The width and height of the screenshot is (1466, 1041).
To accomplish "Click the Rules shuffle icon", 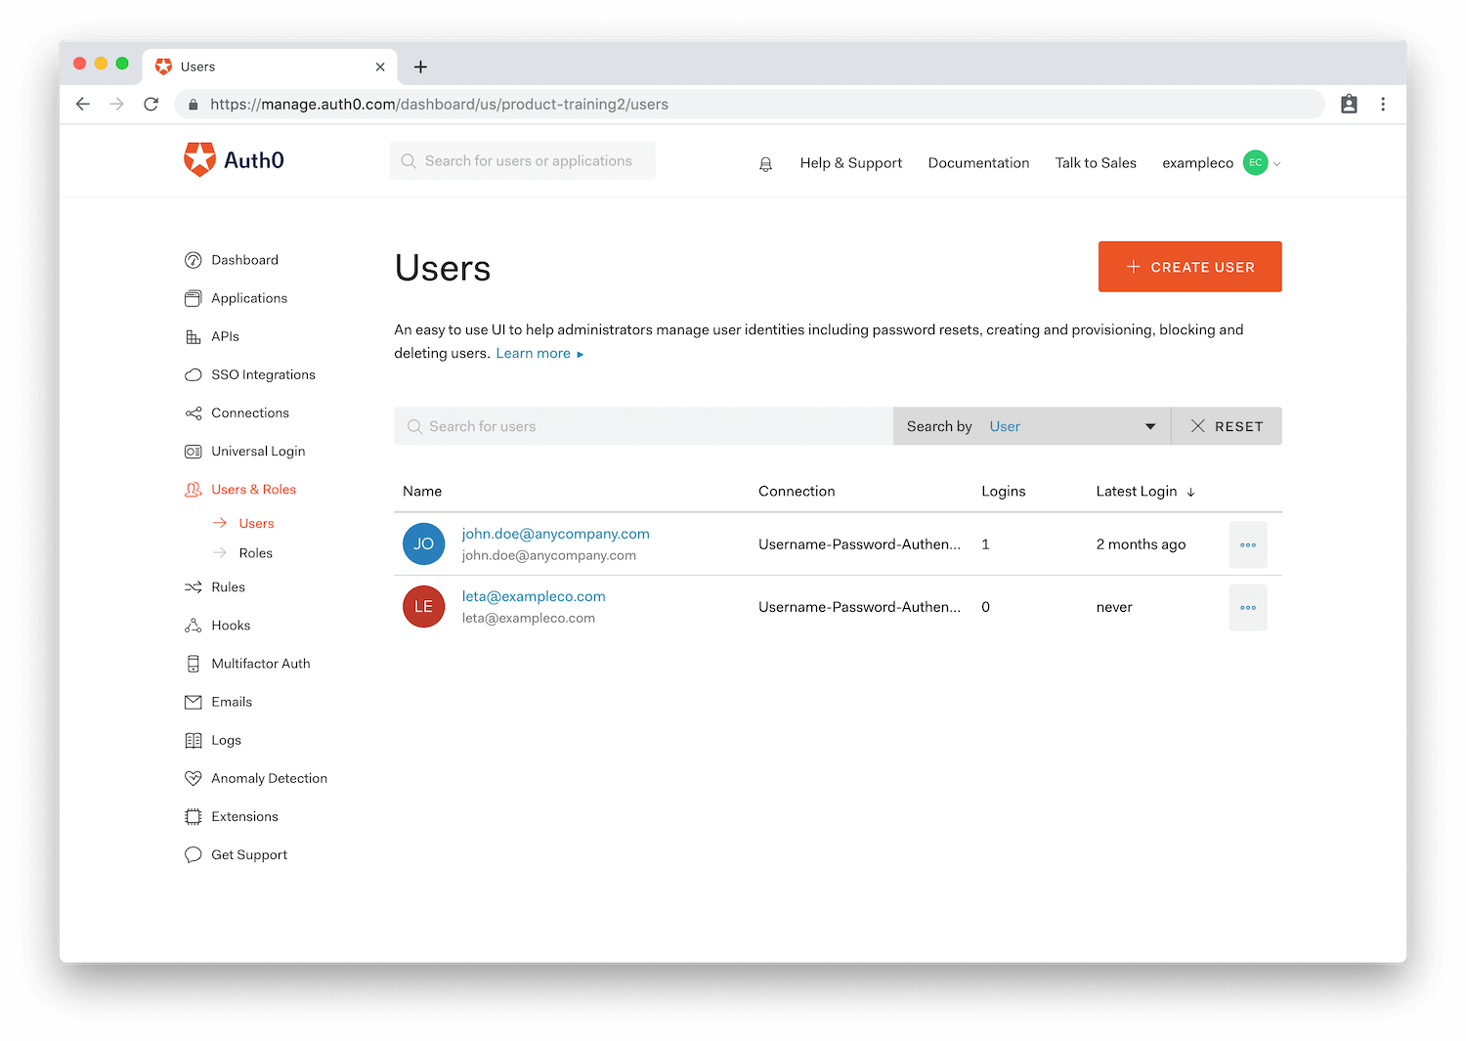I will (194, 587).
